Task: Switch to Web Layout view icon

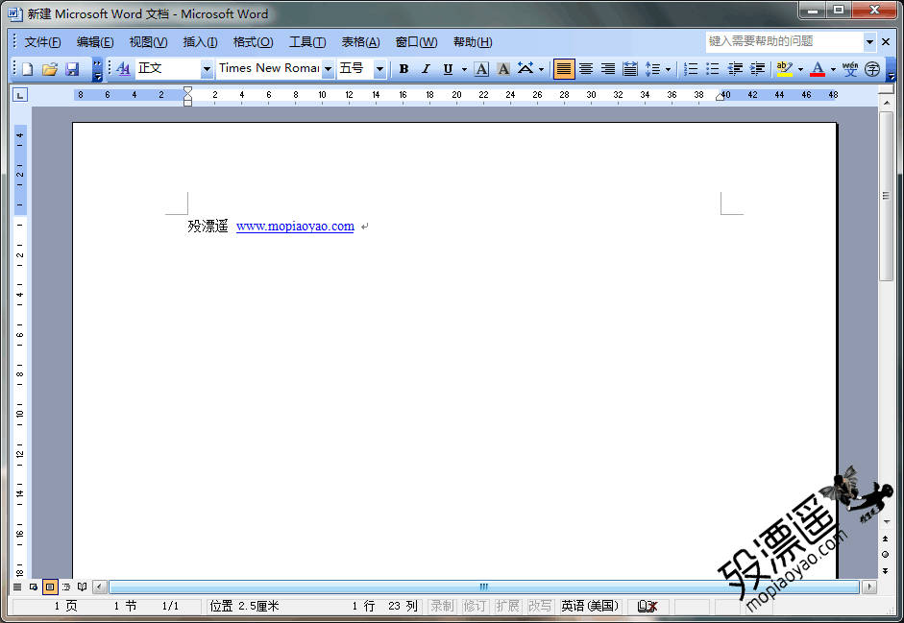Action: pyautogui.click(x=34, y=587)
